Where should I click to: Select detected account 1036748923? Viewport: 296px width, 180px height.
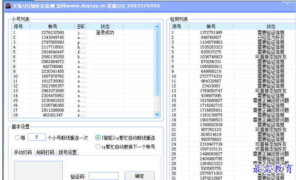pyautogui.click(x=211, y=57)
